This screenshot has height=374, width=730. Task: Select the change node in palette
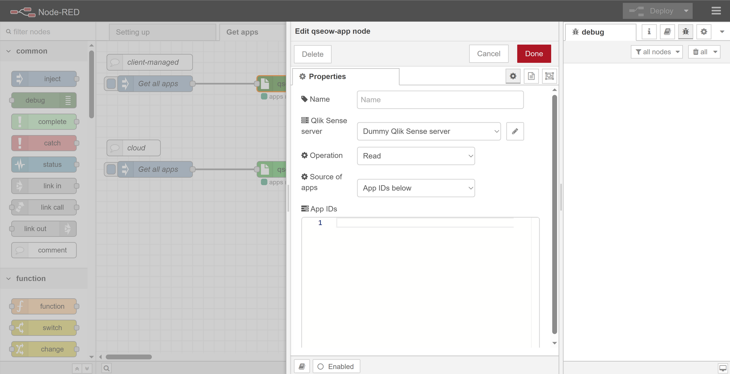pyautogui.click(x=44, y=349)
